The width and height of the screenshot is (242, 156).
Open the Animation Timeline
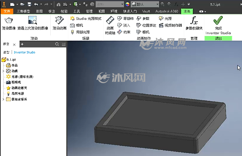110,25
